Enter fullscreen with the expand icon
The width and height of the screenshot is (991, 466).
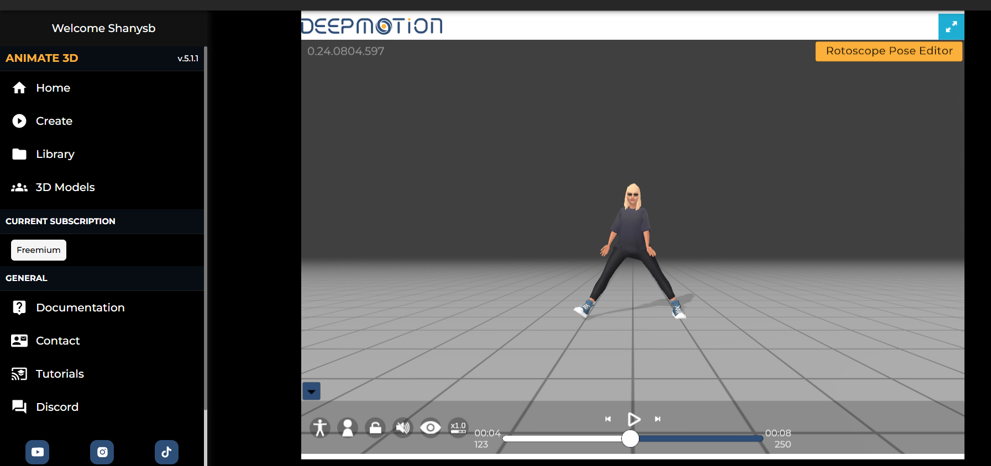[x=951, y=27]
